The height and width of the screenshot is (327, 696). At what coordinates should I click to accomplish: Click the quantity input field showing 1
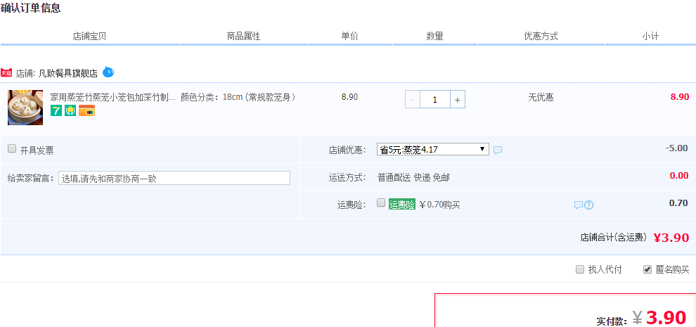coord(435,100)
